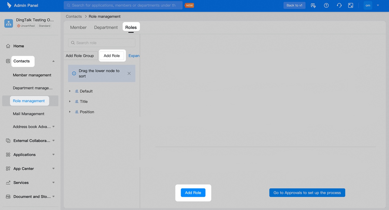Image resolution: width=389 pixels, height=210 pixels.
Task: Click the DingTalk Testing organization name
Action: coord(35,20)
